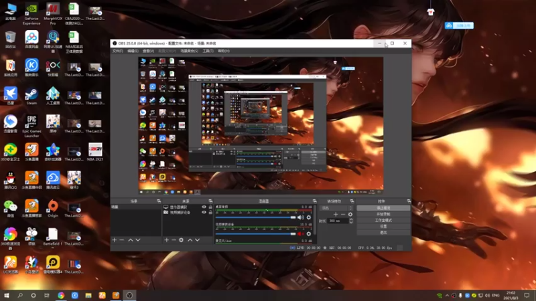Pop out the 场景 dock panel
Image resolution: width=536 pixels, height=301 pixels.
159,201
